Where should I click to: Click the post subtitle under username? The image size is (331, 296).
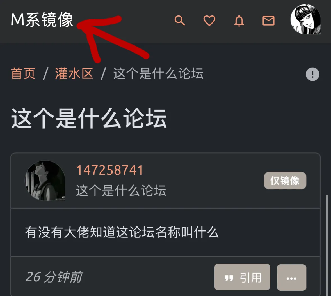coord(121,191)
